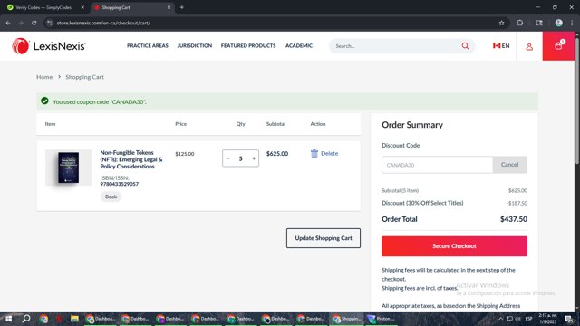The height and width of the screenshot is (326, 580).
Task: Click the Discount Code input field
Action: (437, 165)
